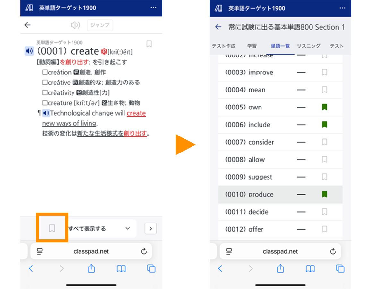
Task: Reload the page on the create word screen
Action: [144, 251]
